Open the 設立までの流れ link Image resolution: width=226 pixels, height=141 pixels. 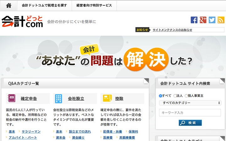click(80, 132)
